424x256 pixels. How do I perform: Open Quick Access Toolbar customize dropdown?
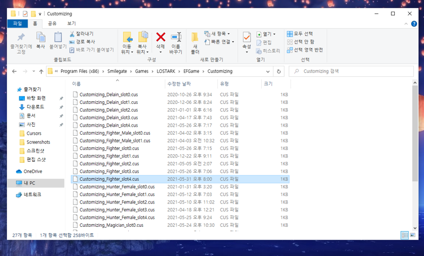[x=40, y=14]
